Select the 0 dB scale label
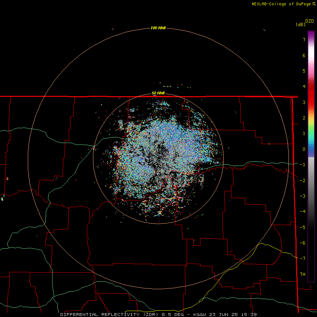This screenshot has width=317, height=317. [304, 149]
